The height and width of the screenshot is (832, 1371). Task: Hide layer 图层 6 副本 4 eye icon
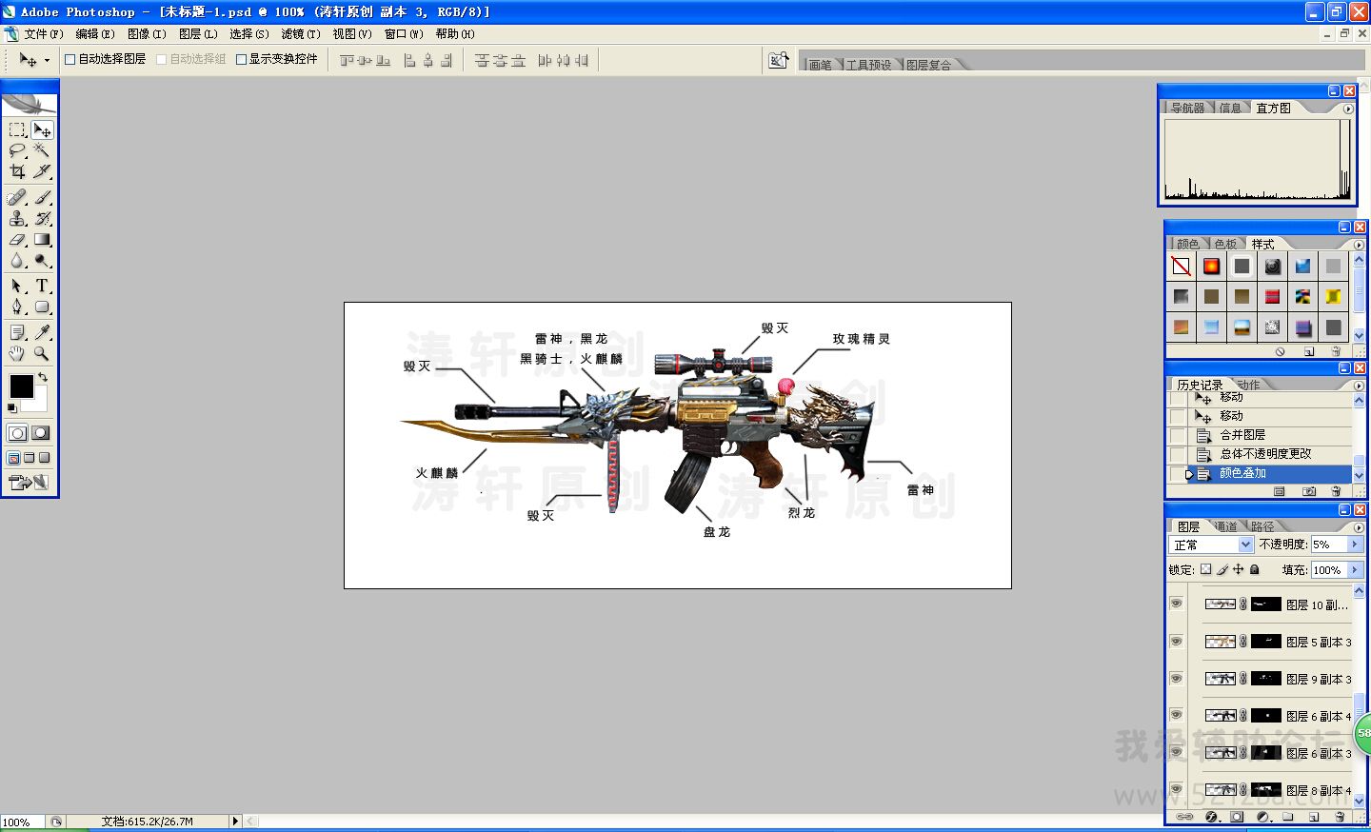click(x=1177, y=715)
